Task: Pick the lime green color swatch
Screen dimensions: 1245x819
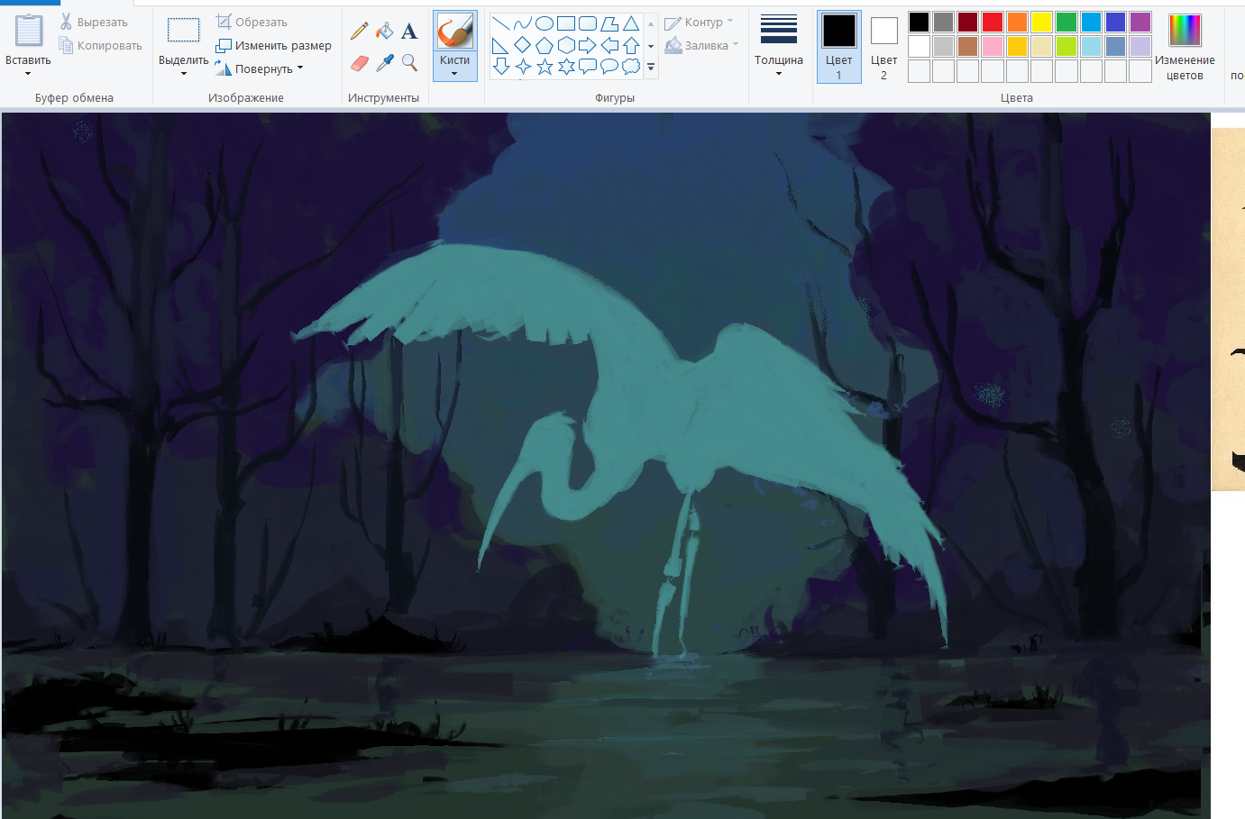Action: point(1066,46)
